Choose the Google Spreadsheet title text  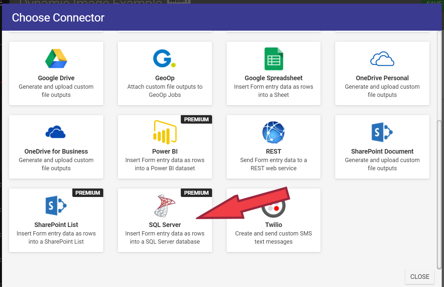pos(274,78)
